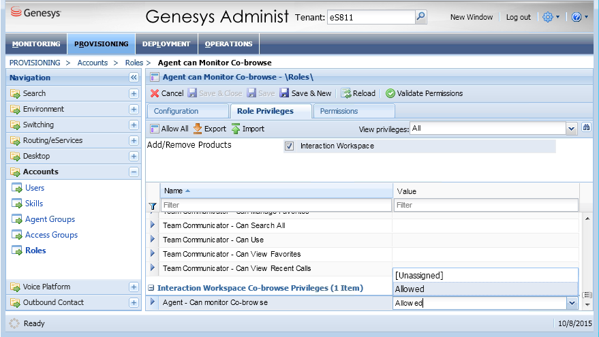Switch to the Permissions tab
Screen dimensions: 599x337
[354, 111]
